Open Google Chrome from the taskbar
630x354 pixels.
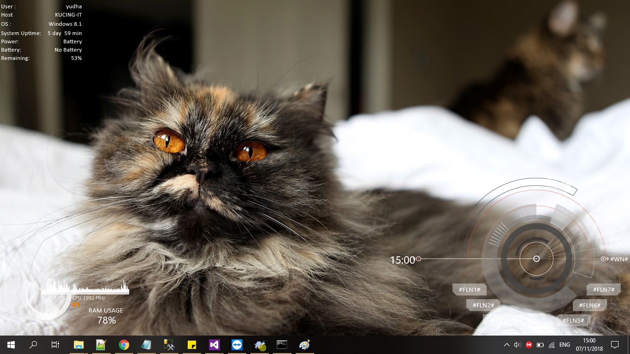124,345
